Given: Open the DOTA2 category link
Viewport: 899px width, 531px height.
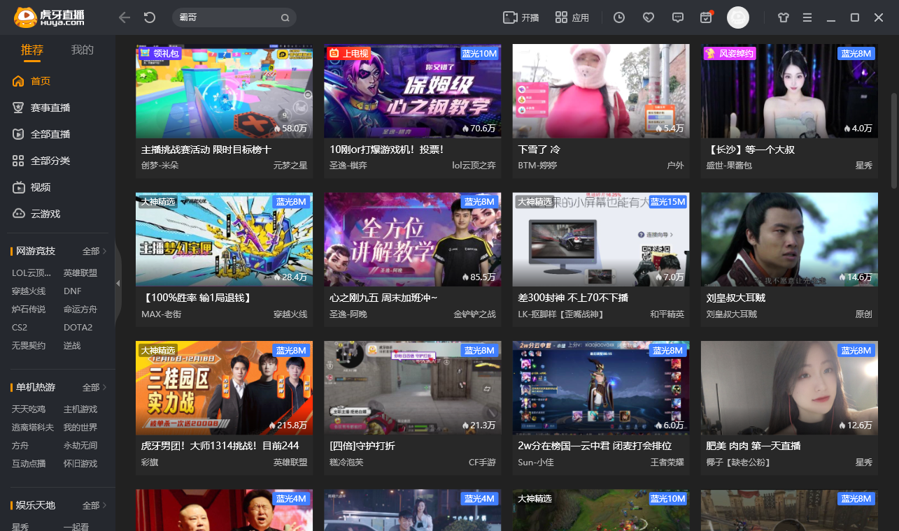Looking at the screenshot, I should [78, 328].
